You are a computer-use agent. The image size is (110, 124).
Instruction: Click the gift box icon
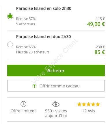(34, 86)
